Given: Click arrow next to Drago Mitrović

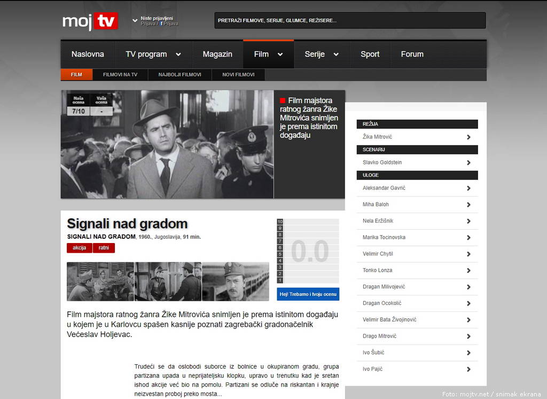Looking at the screenshot, I should [x=468, y=336].
